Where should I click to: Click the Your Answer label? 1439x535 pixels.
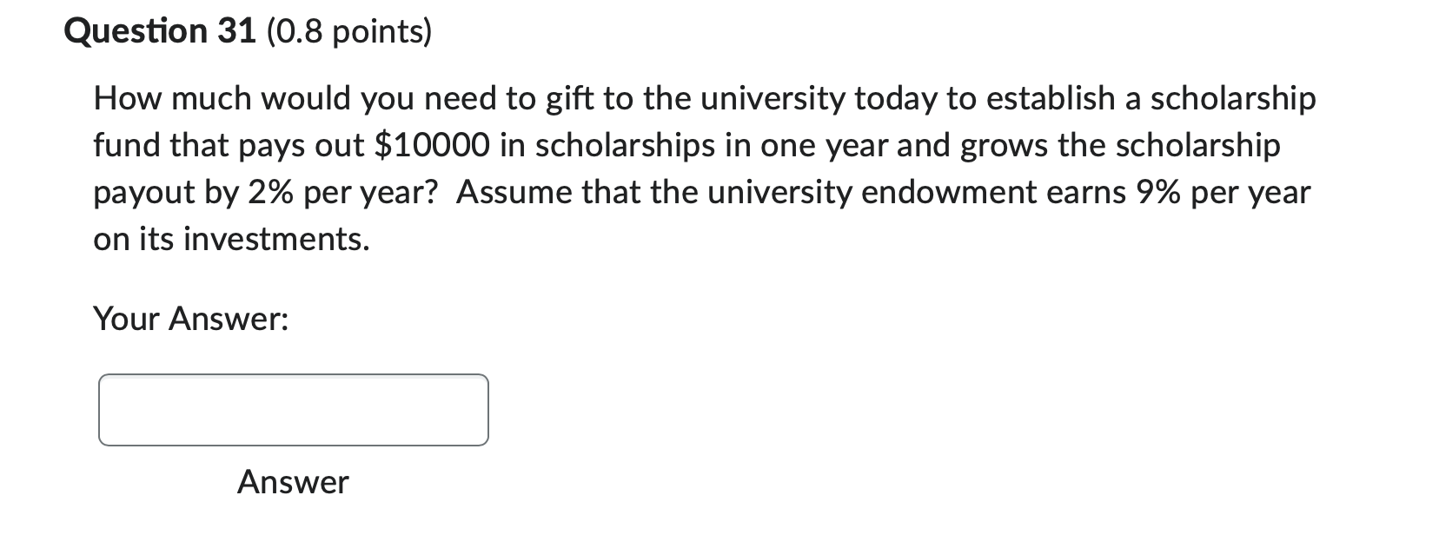tap(190, 318)
